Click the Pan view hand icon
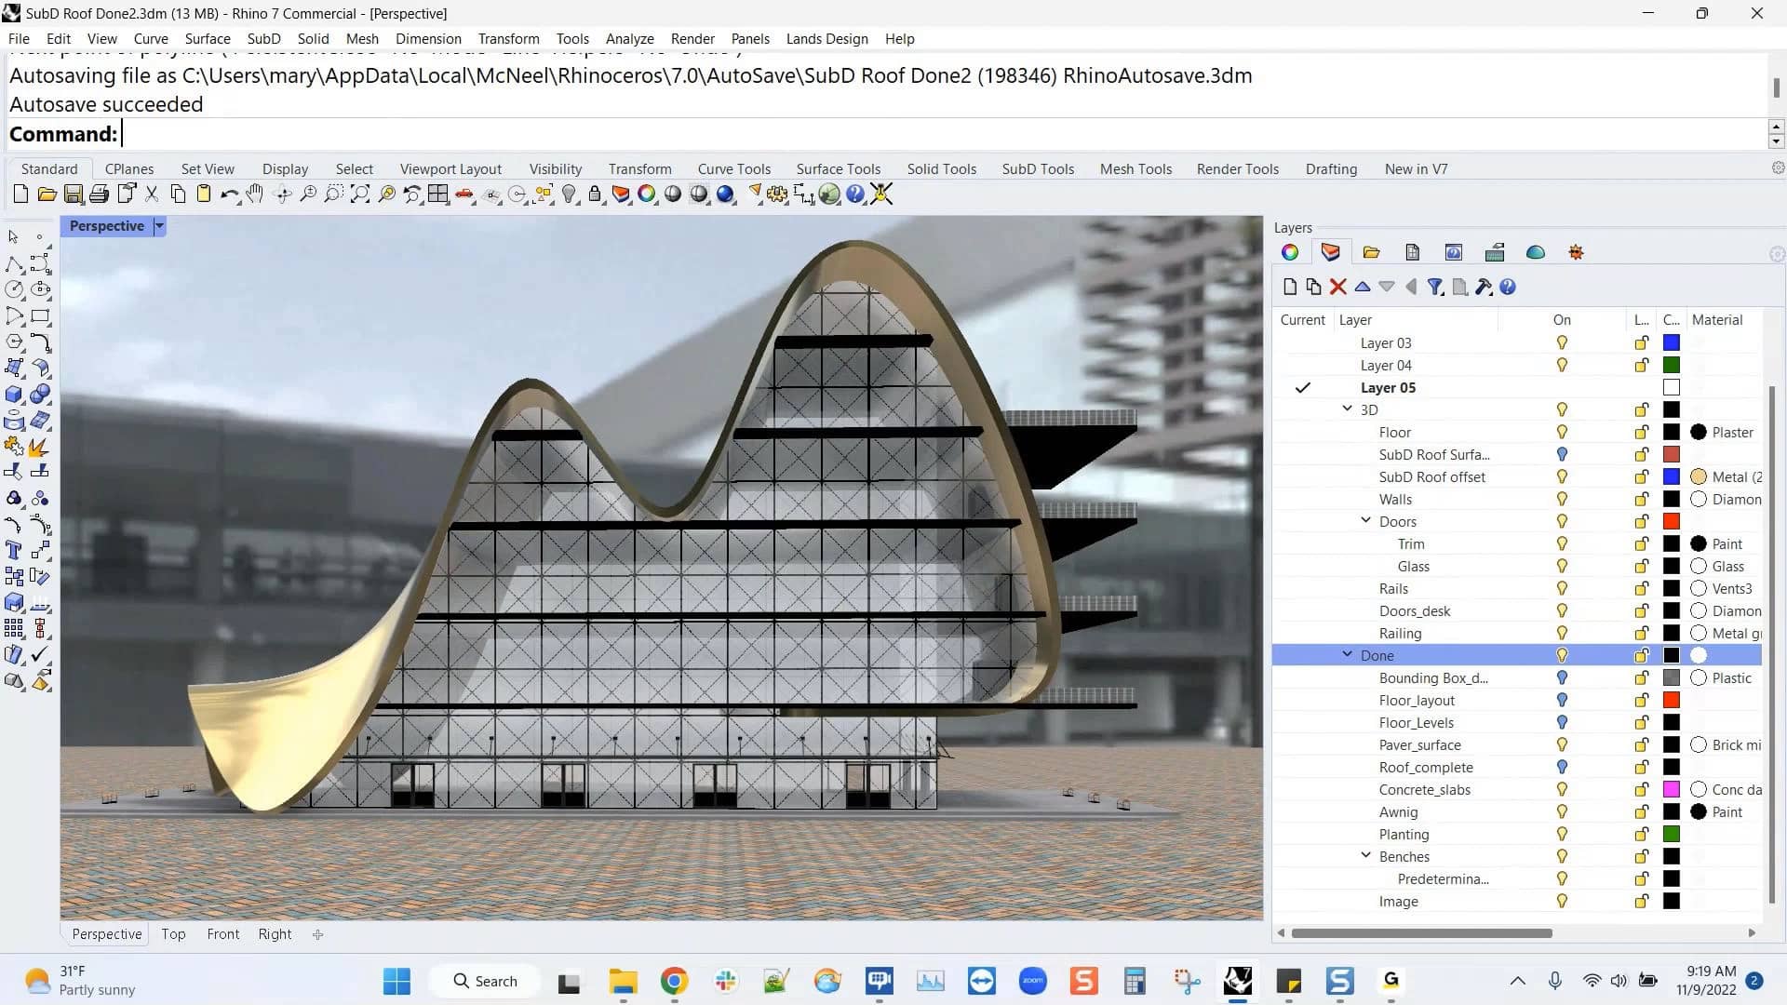Image resolution: width=1787 pixels, height=1005 pixels. click(x=254, y=194)
